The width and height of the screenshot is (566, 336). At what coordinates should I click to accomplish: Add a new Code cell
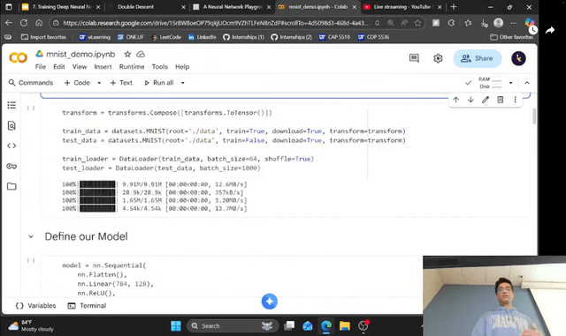[x=77, y=83]
